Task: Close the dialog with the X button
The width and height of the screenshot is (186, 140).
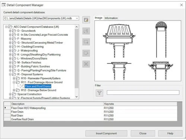Action: [182, 5]
